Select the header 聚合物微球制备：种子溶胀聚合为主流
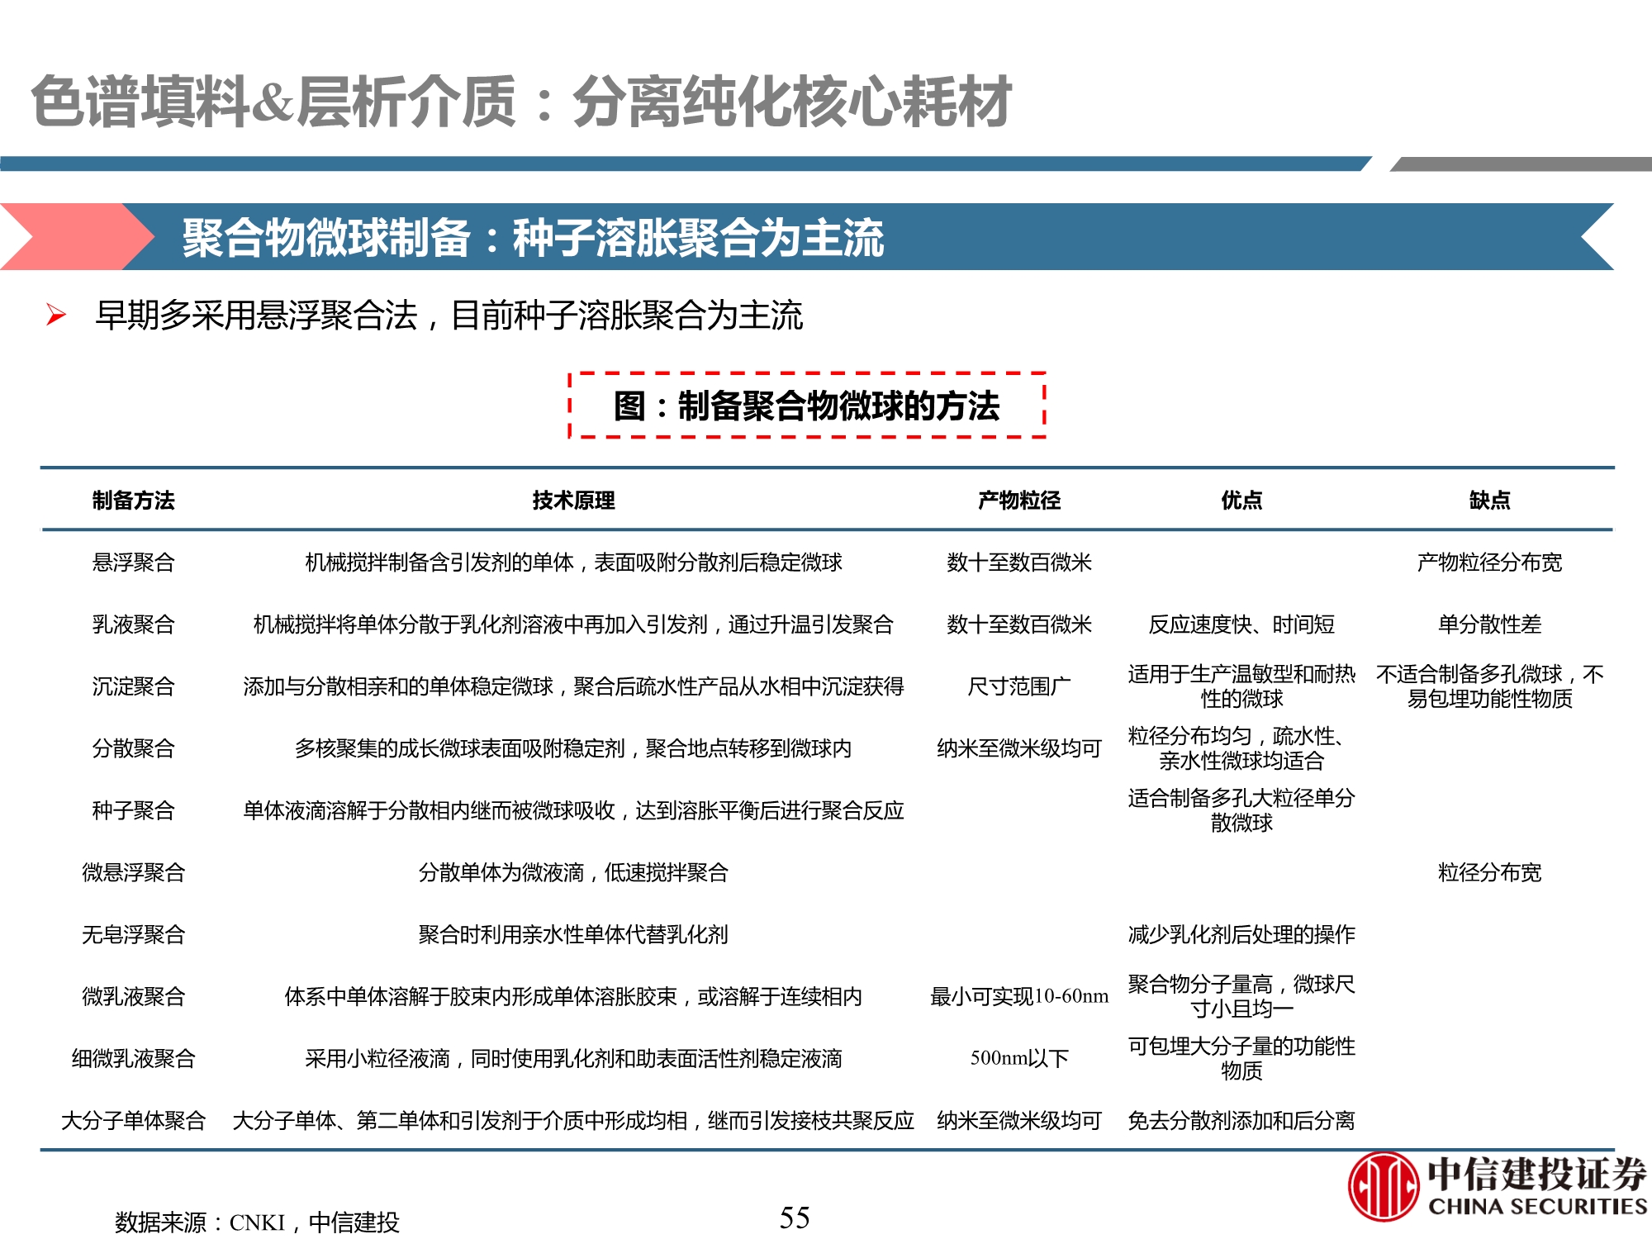 (x=533, y=240)
